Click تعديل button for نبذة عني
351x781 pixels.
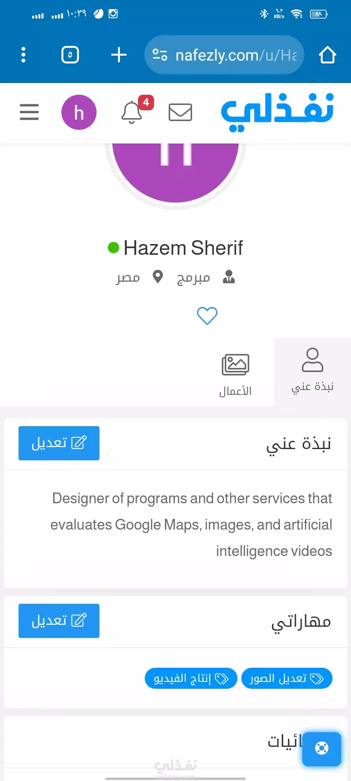[59, 443]
